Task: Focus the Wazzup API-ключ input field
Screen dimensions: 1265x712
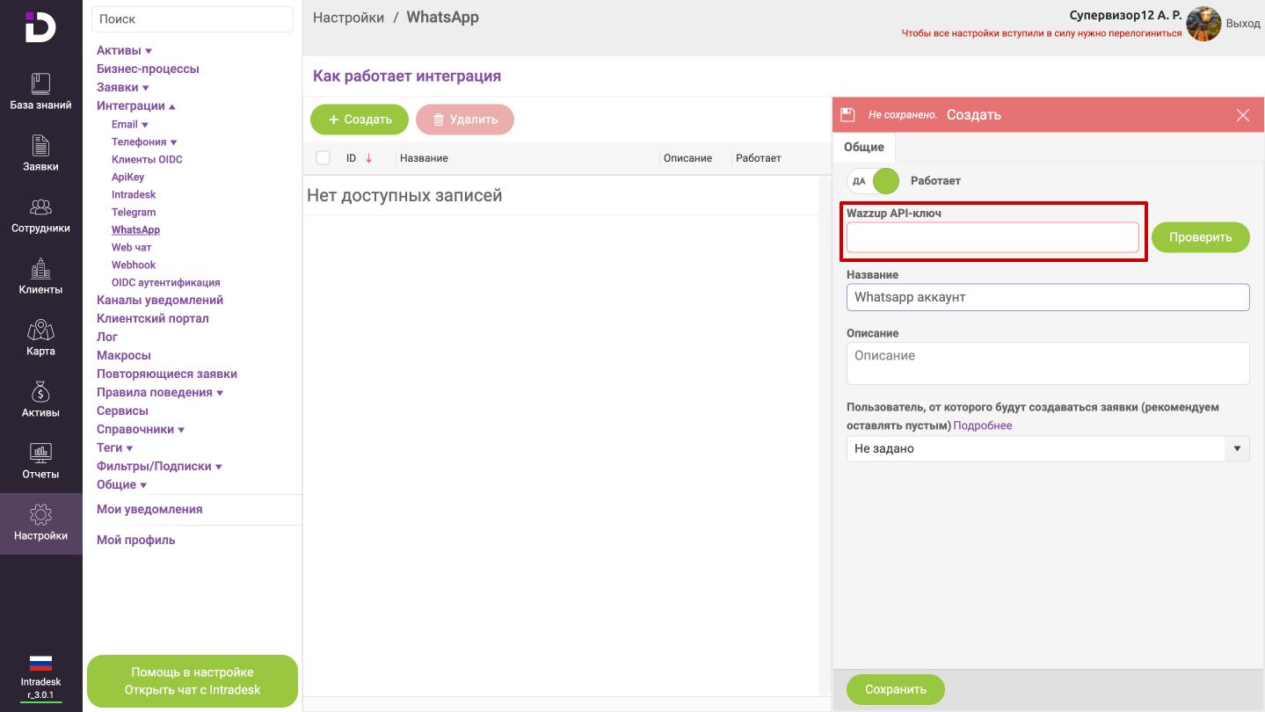Action: [992, 237]
